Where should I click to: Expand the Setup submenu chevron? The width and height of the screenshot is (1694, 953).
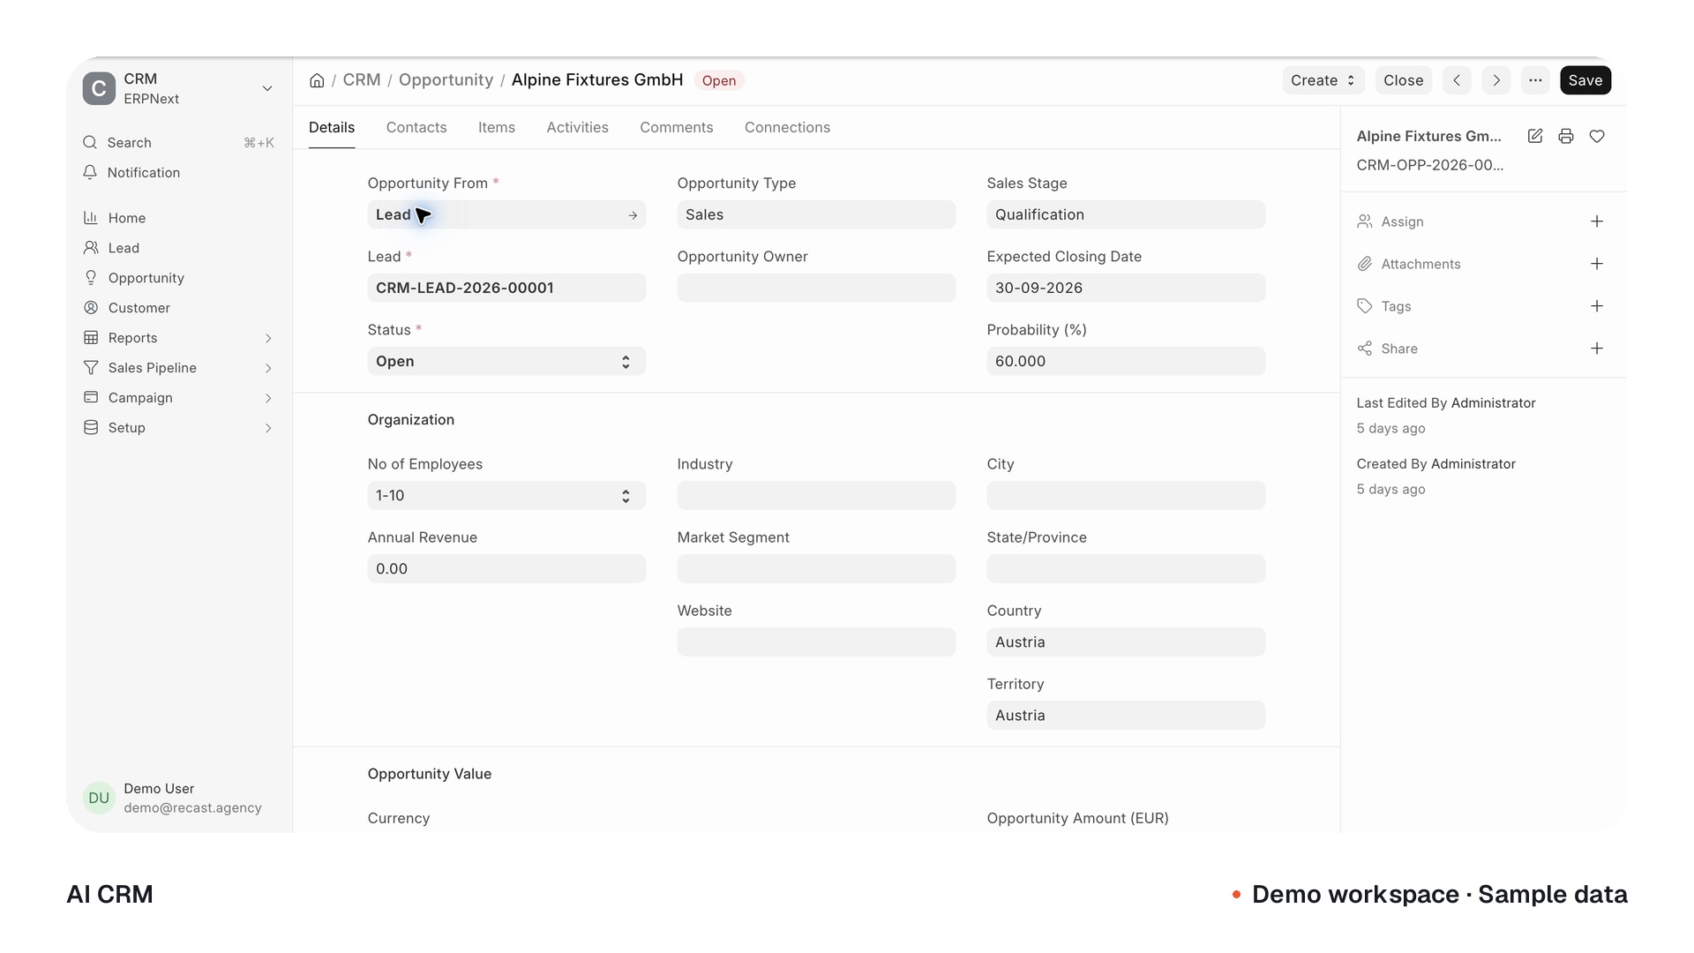268,428
